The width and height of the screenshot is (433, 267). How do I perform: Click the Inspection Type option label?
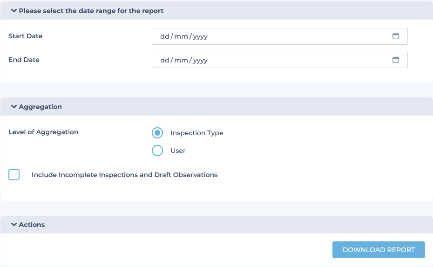(x=197, y=133)
